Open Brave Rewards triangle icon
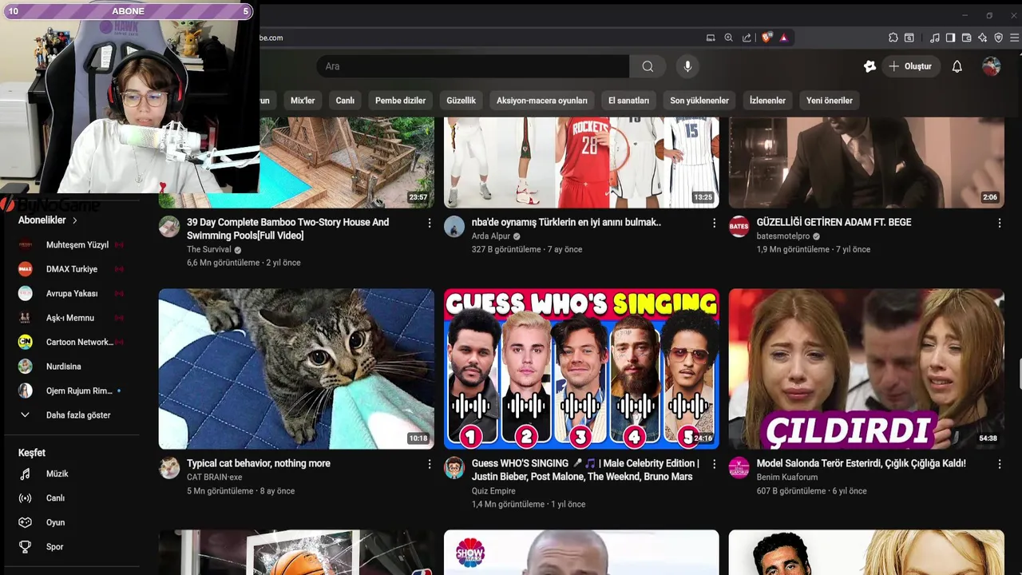Screen dimensions: 1022x575 click(783, 38)
